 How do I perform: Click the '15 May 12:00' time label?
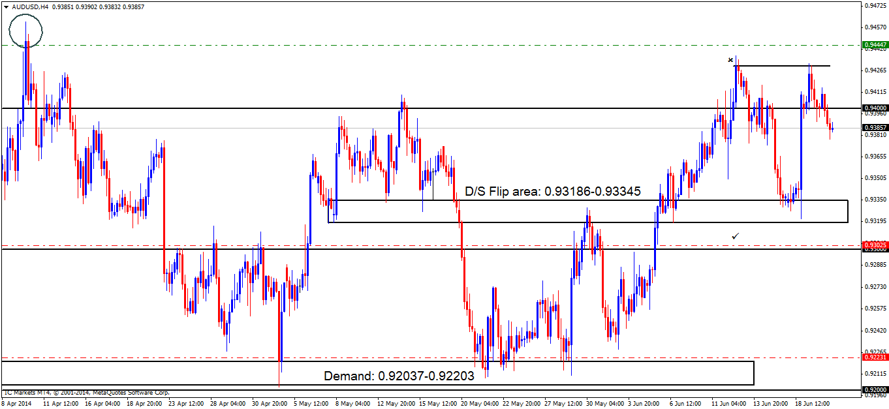[x=438, y=403]
